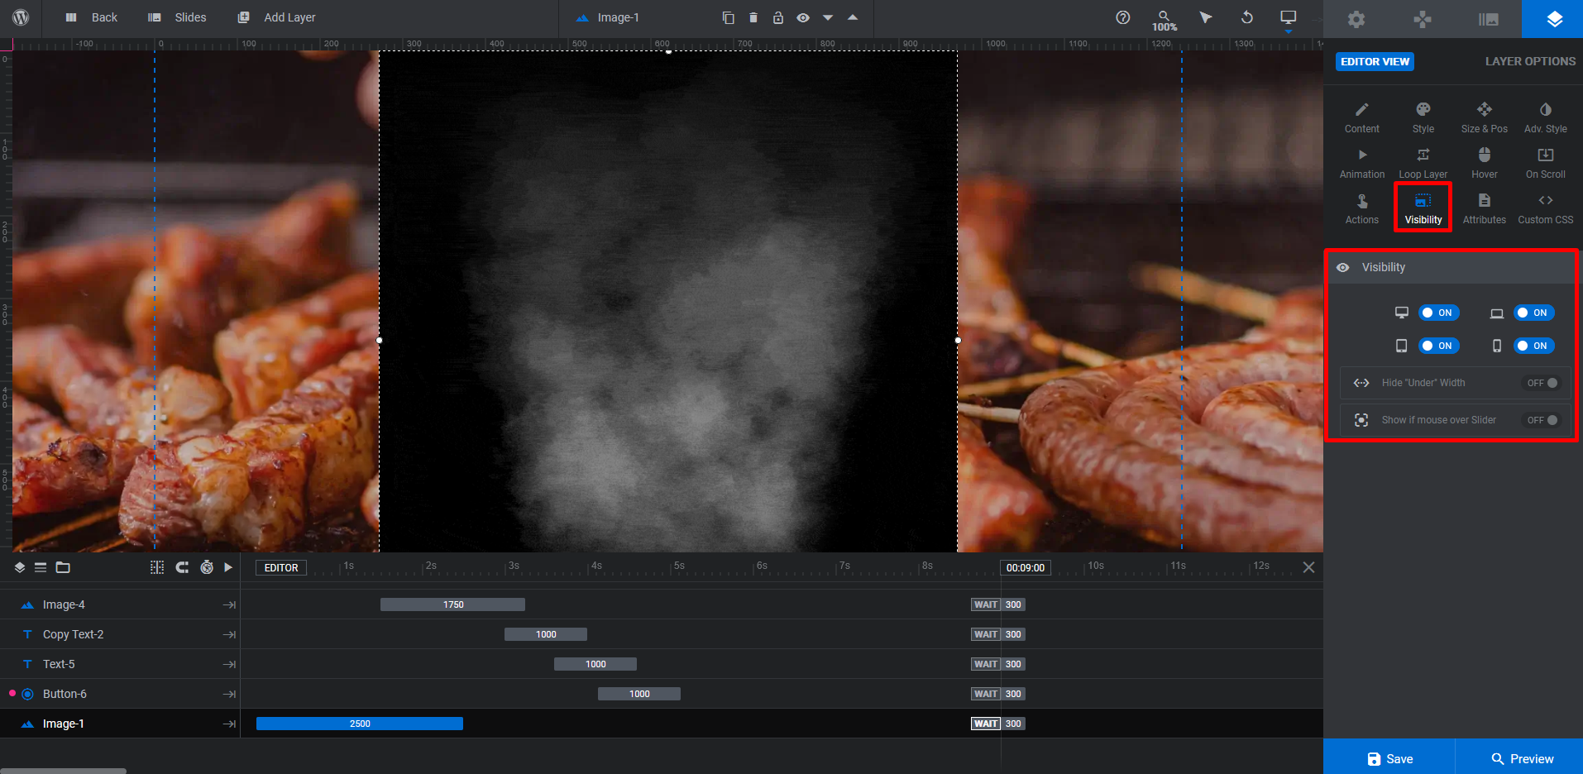The image size is (1583, 774).
Task: Toggle desktop visibility switch
Action: [x=1439, y=313]
